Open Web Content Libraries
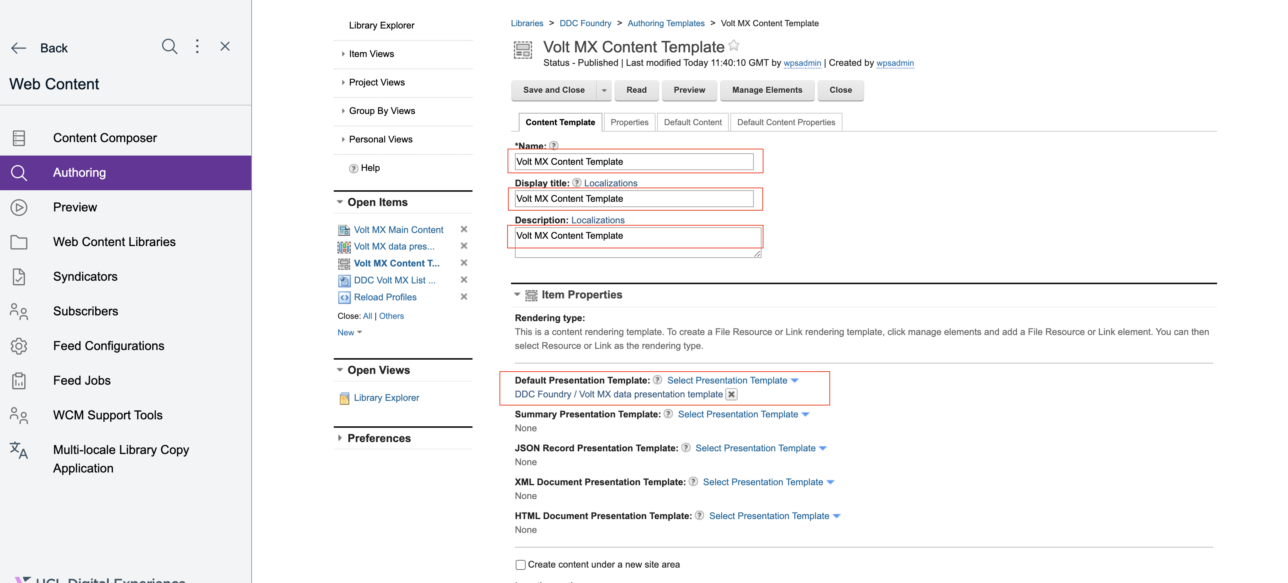The image size is (1288, 583). [x=114, y=241]
